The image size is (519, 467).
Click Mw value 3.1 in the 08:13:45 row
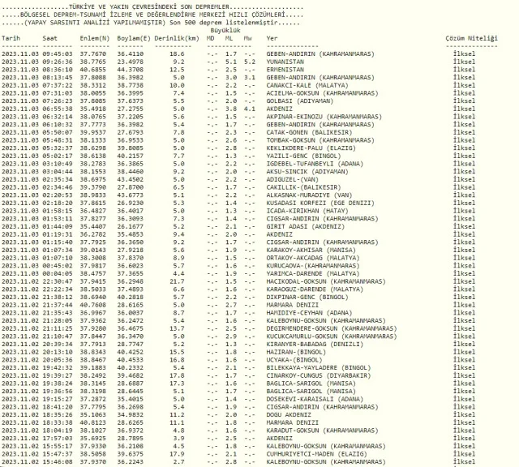(250, 78)
